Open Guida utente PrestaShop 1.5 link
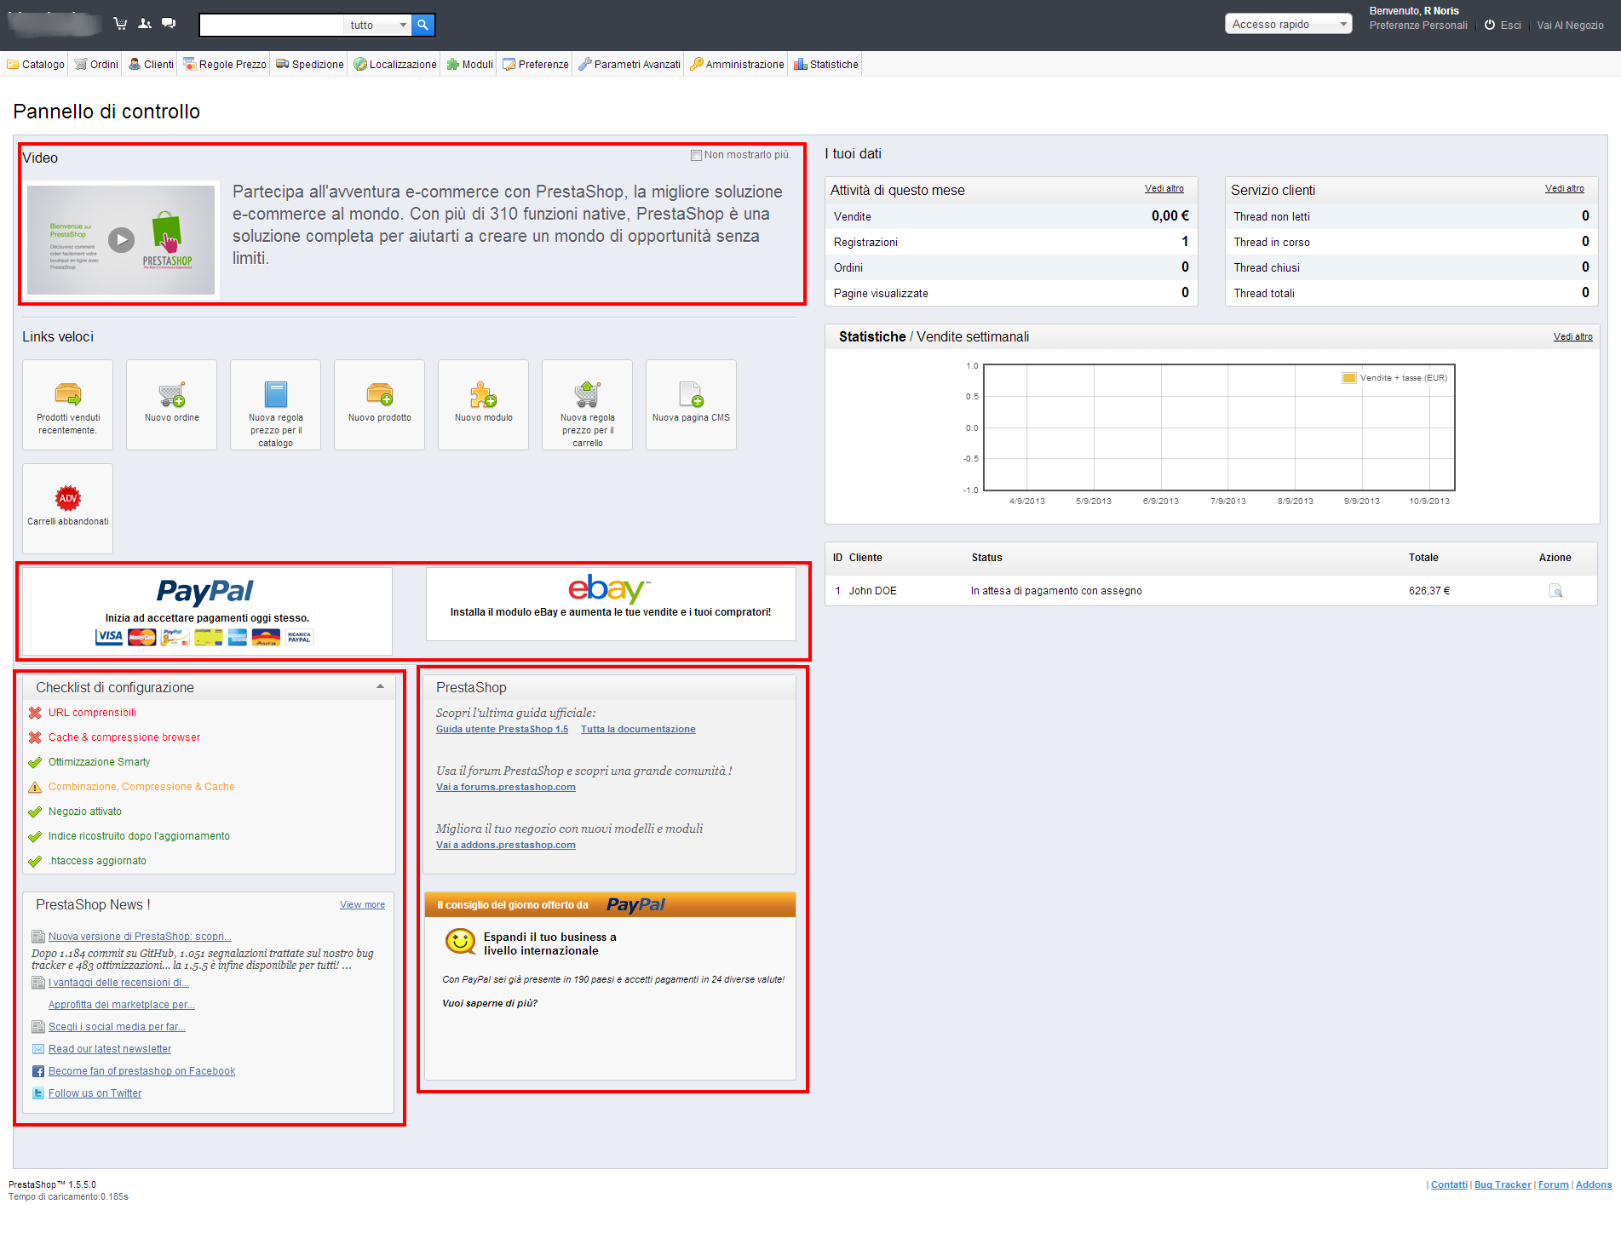This screenshot has width=1621, height=1233. pyautogui.click(x=502, y=729)
